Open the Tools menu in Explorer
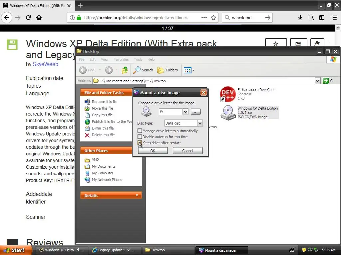 (138, 59)
